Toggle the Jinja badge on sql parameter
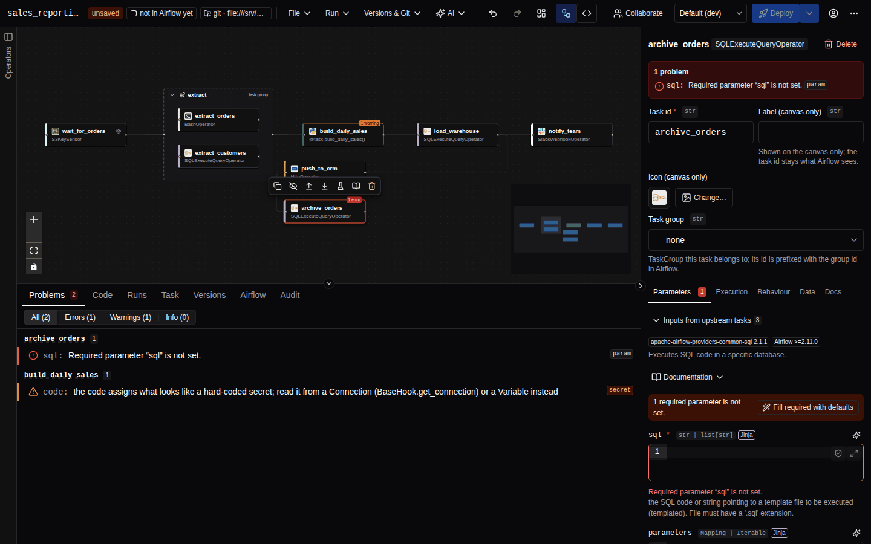 [x=747, y=435]
